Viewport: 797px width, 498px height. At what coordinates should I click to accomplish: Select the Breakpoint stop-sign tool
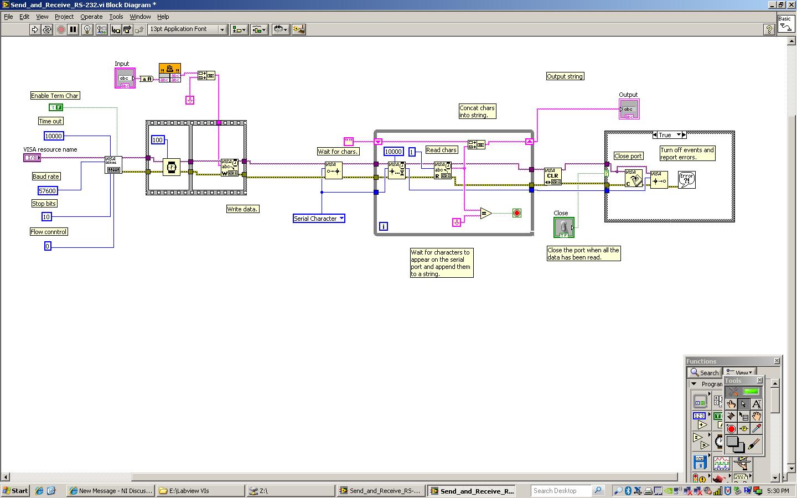(731, 429)
